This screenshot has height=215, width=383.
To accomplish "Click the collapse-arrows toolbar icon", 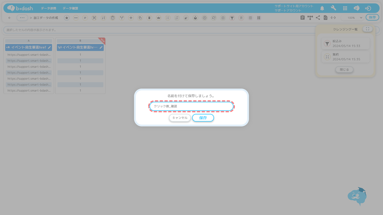I will [168, 18].
